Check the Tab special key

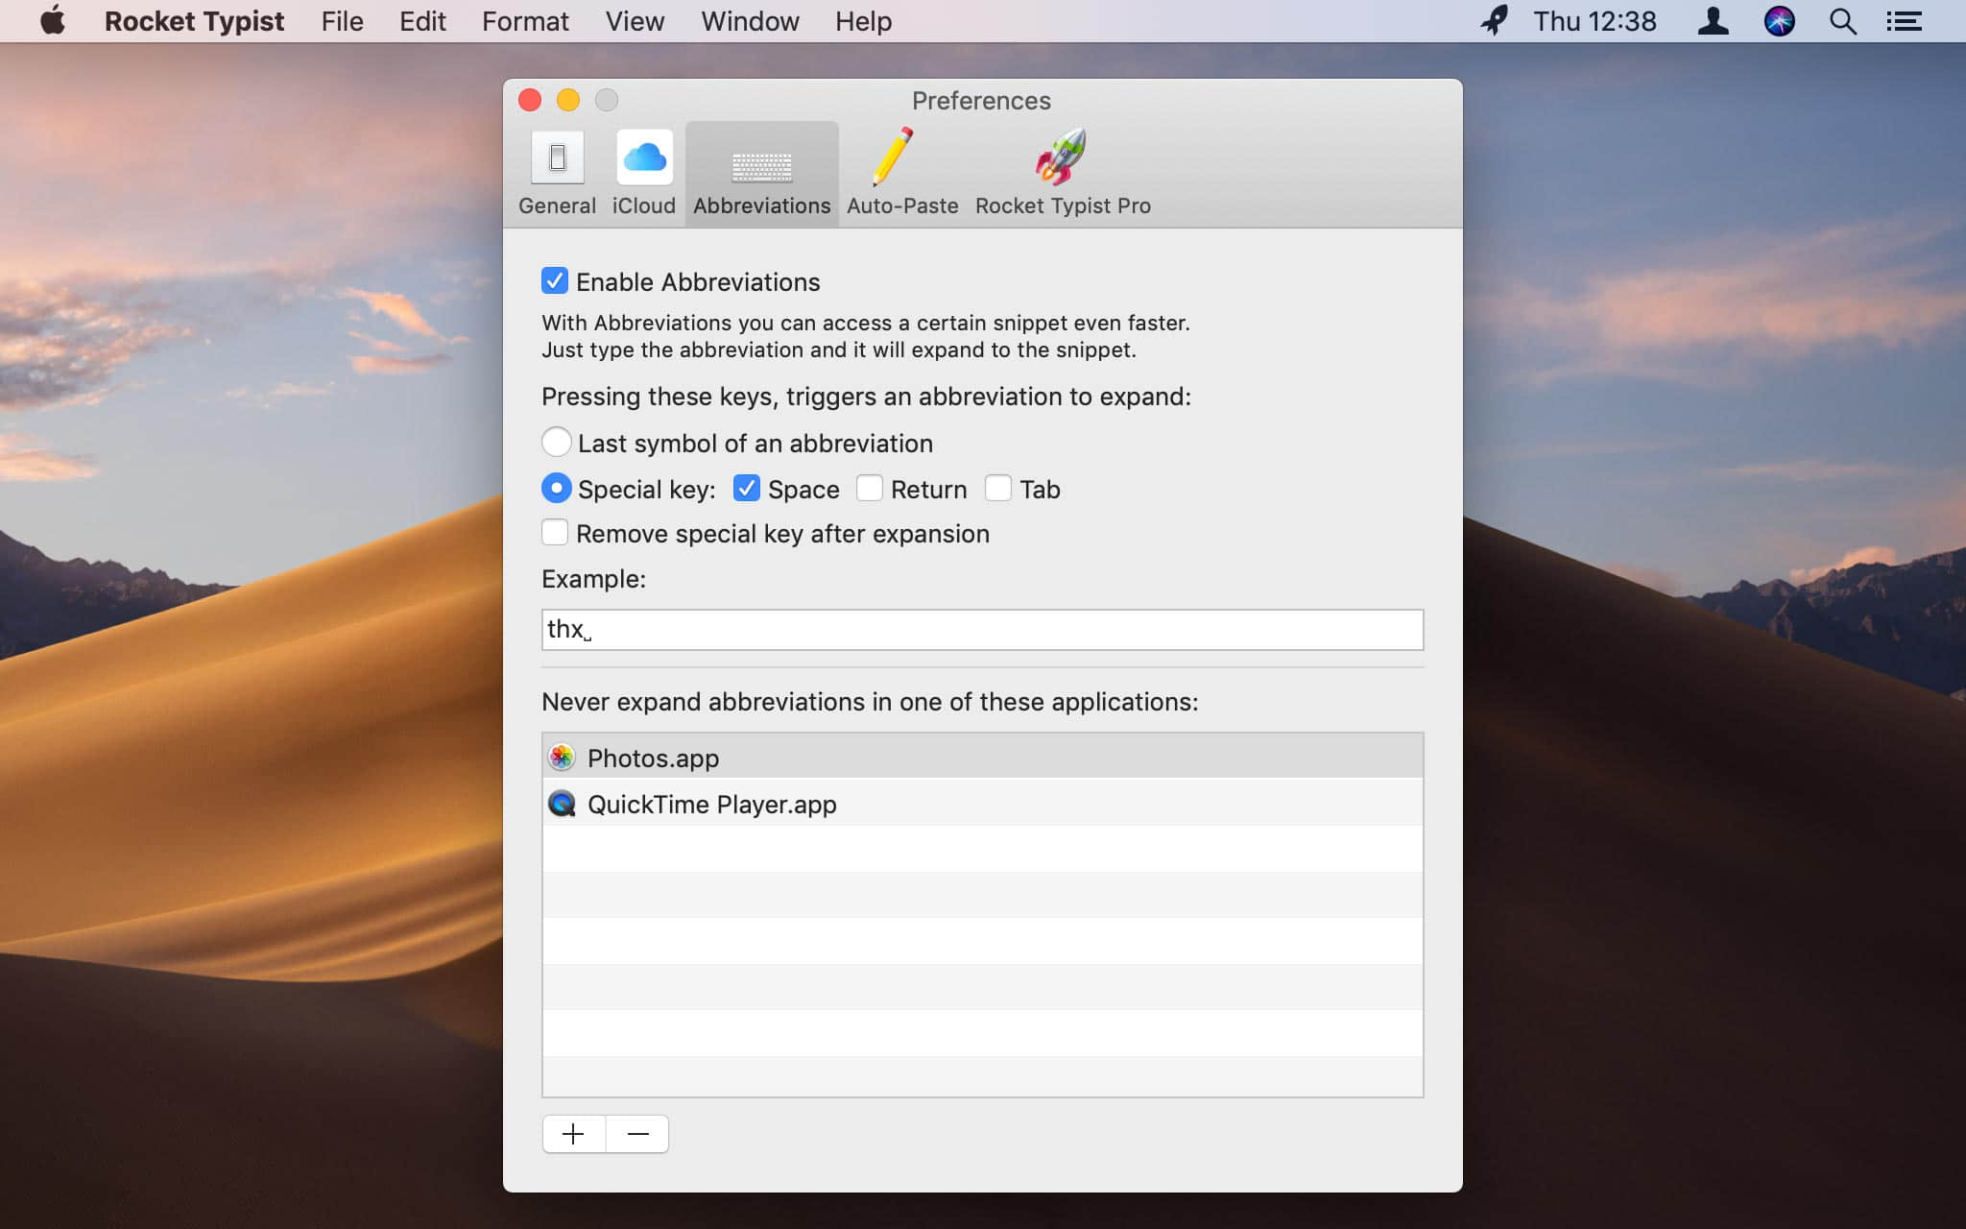(x=998, y=488)
